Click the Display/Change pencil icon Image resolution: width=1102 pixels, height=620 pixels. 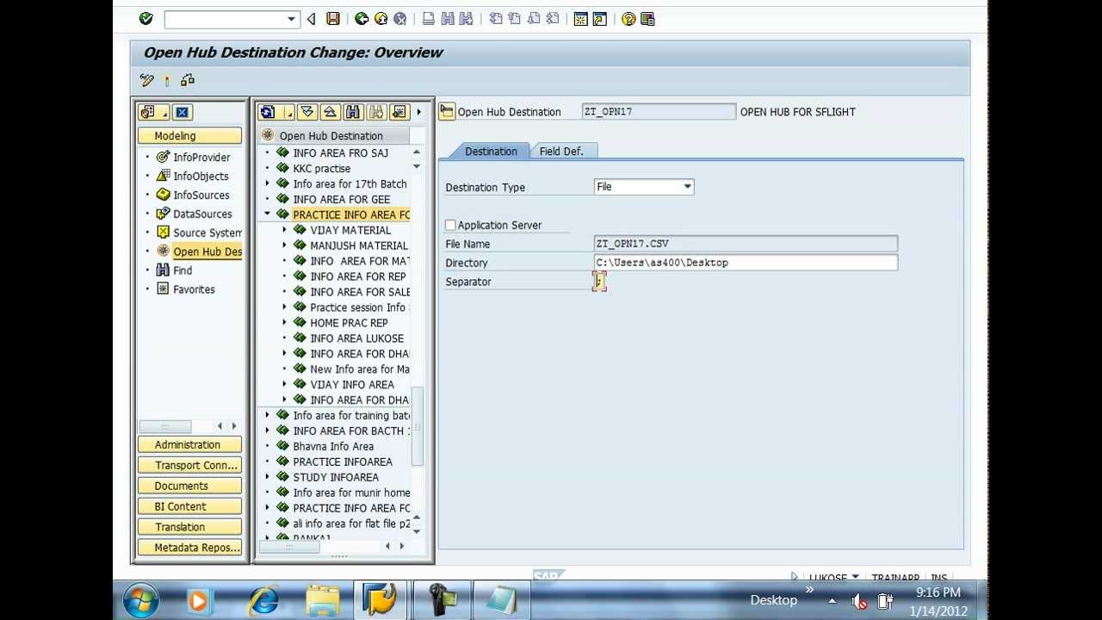(x=146, y=80)
